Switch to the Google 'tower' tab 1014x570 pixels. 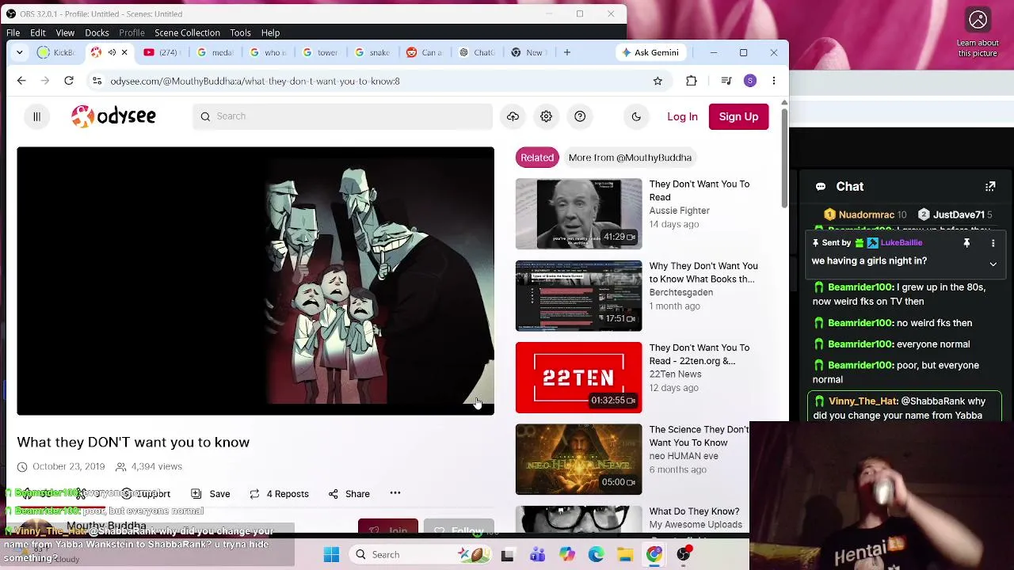[x=319, y=52]
